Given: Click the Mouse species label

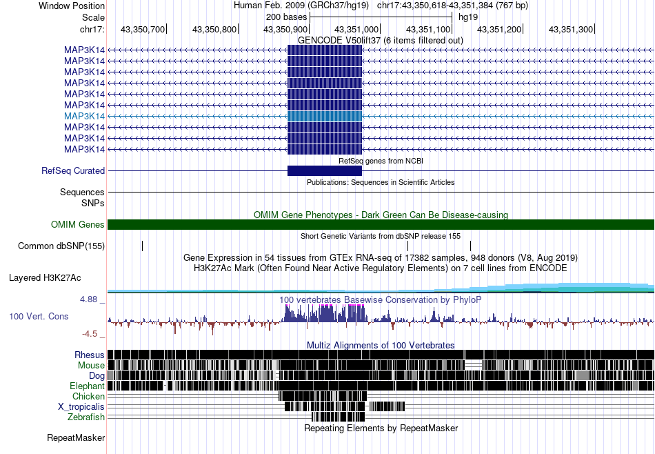Looking at the screenshot, I should 91,366.
